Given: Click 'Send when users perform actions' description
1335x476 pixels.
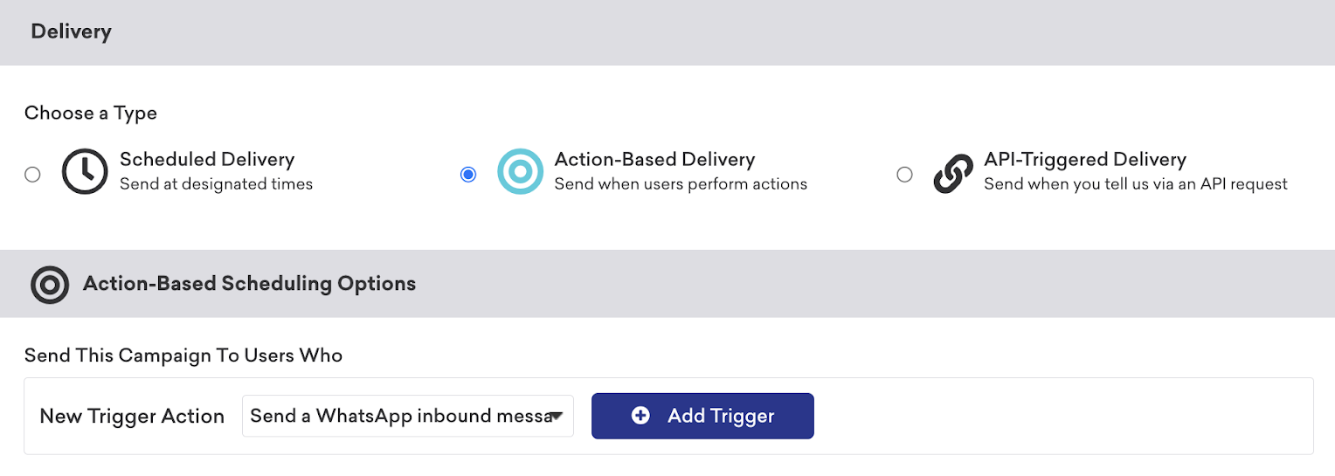Looking at the screenshot, I should [x=681, y=184].
